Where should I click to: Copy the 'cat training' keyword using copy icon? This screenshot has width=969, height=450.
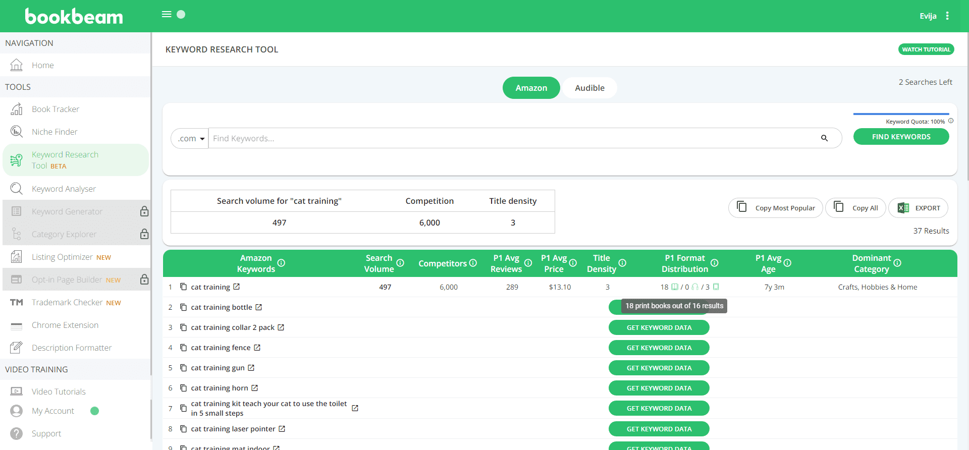(x=183, y=287)
